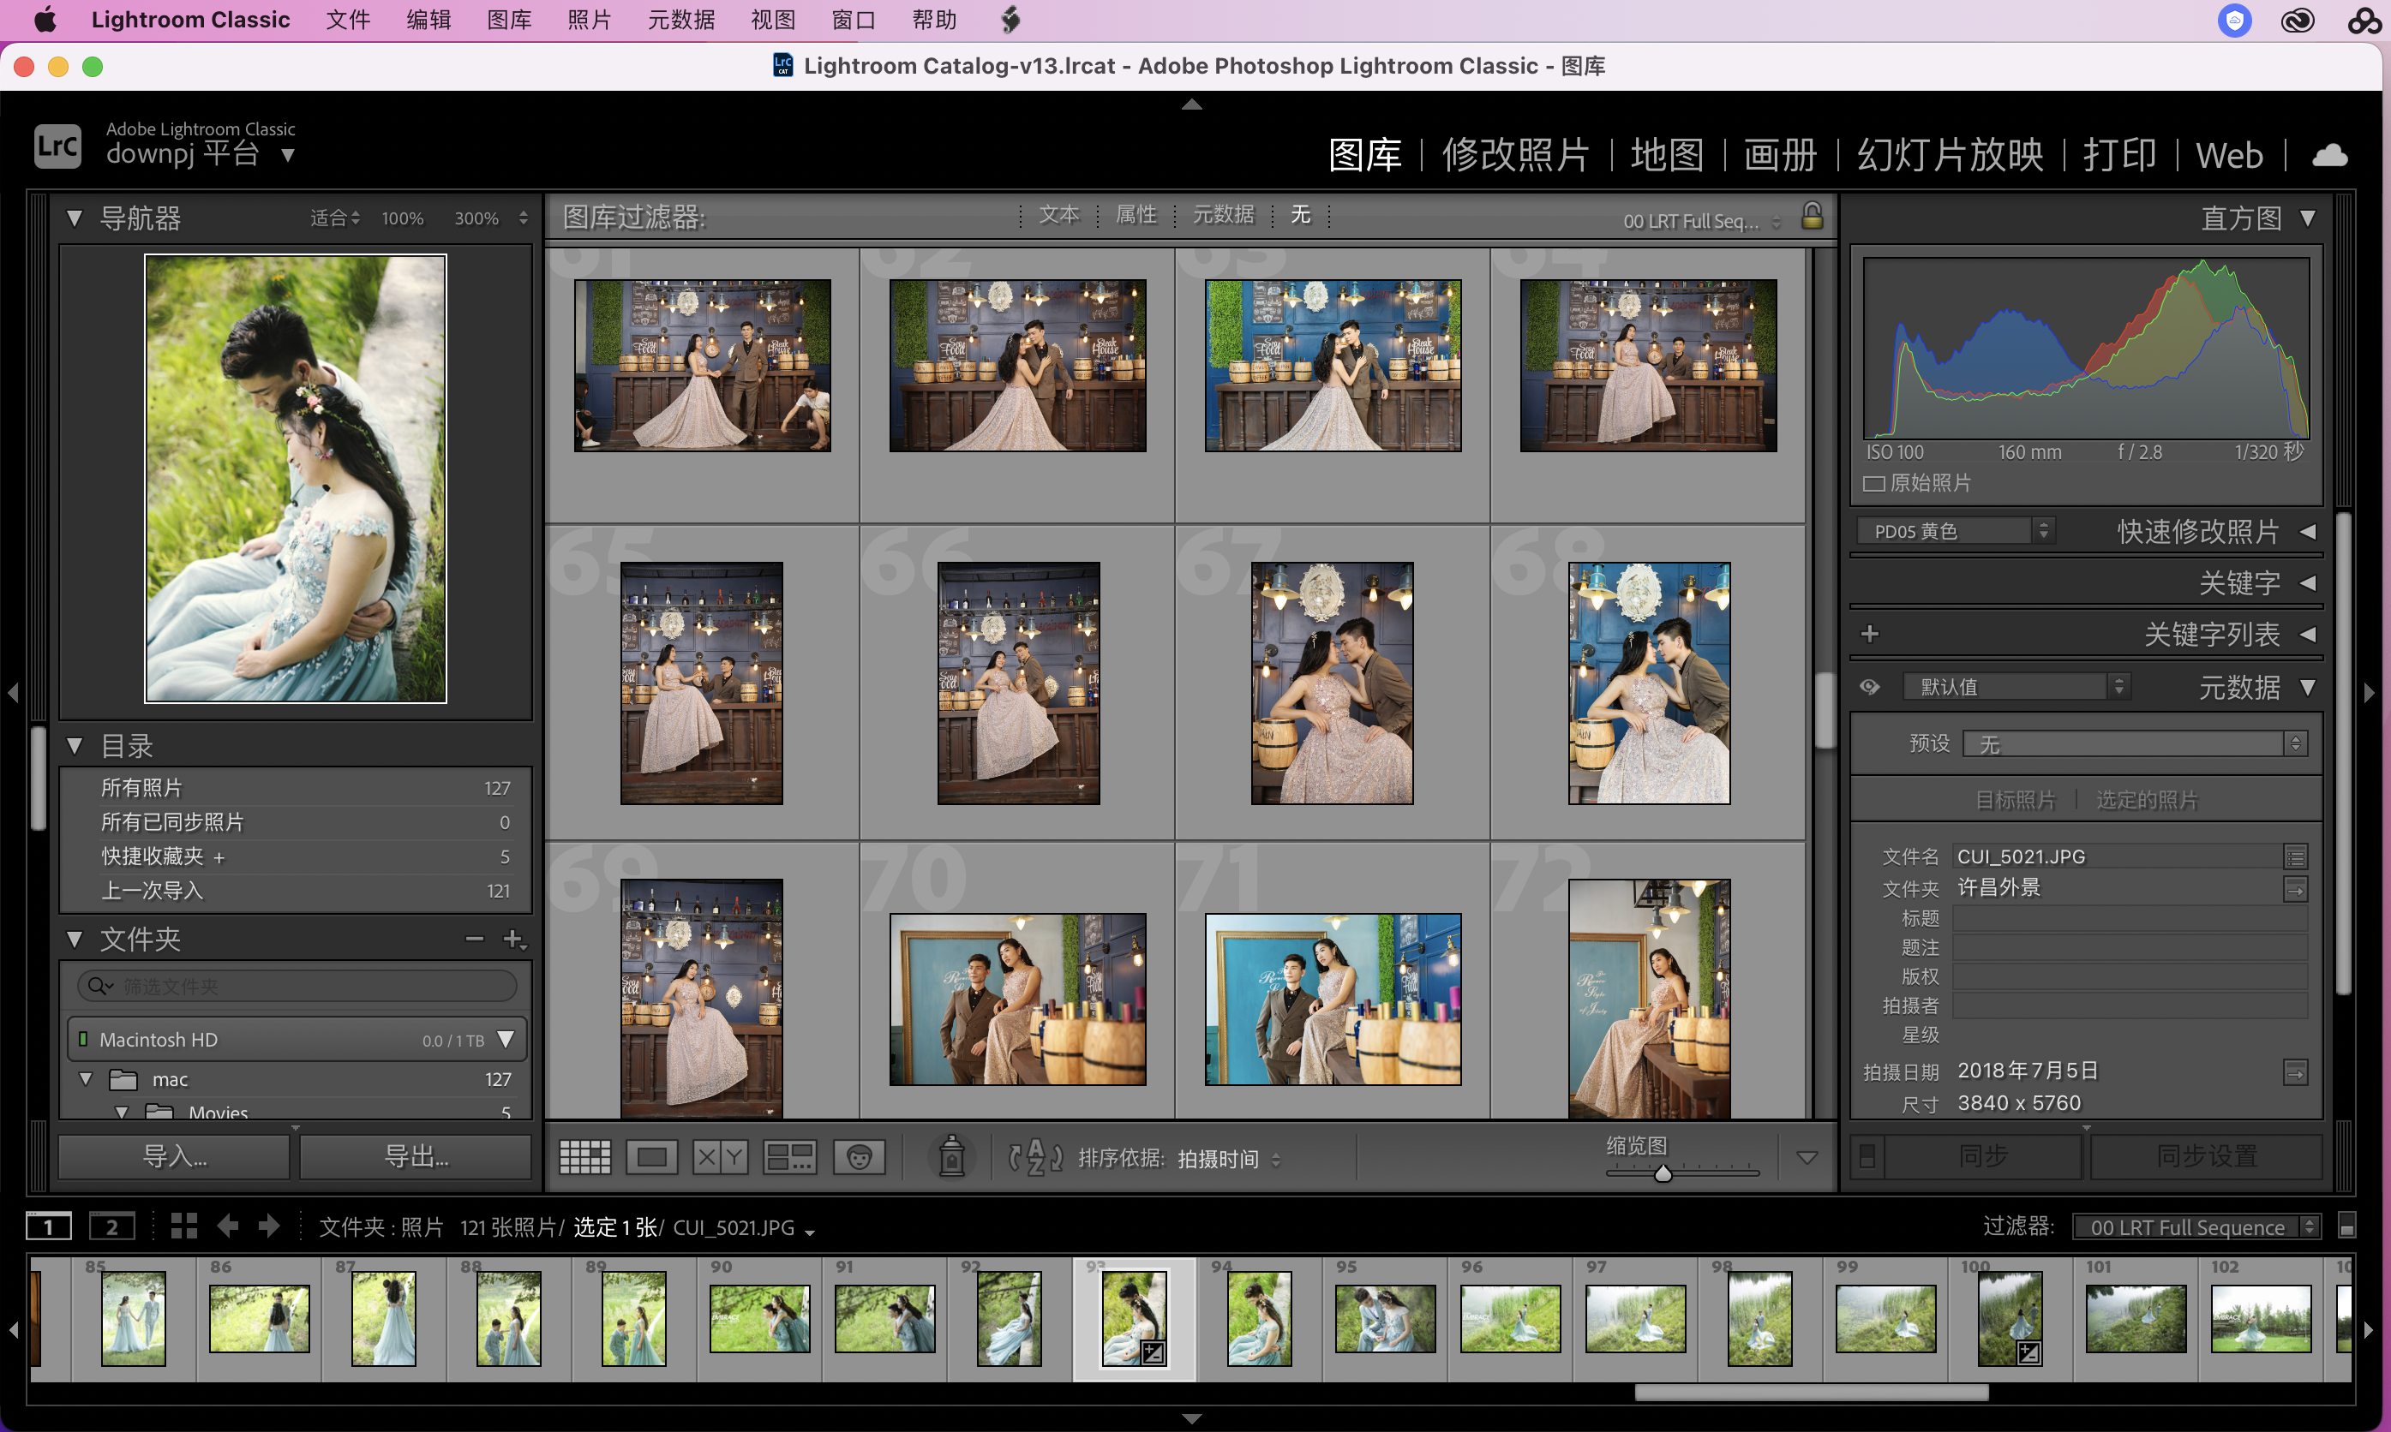The image size is (2391, 1432).
Task: Enable the 原始照片 checkbox
Action: pyautogui.click(x=1873, y=483)
